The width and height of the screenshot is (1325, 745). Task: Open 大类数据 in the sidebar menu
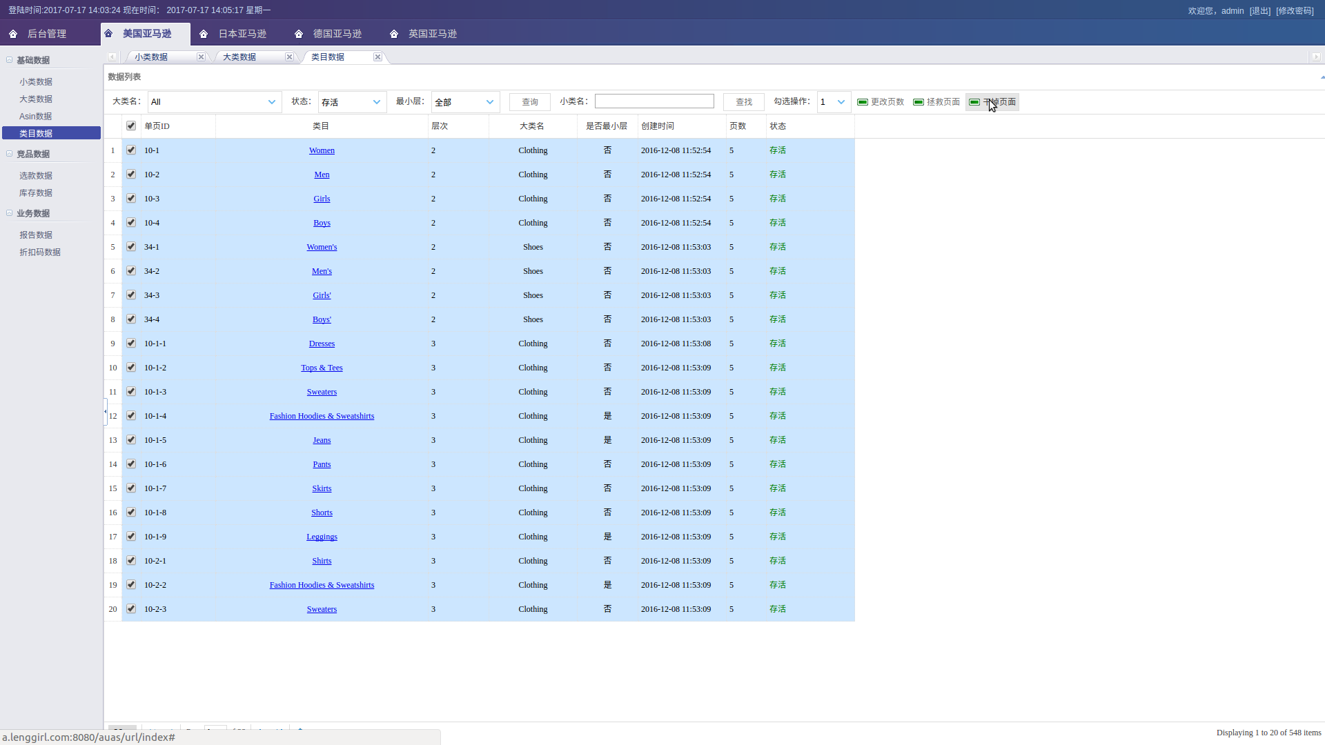pos(36,99)
